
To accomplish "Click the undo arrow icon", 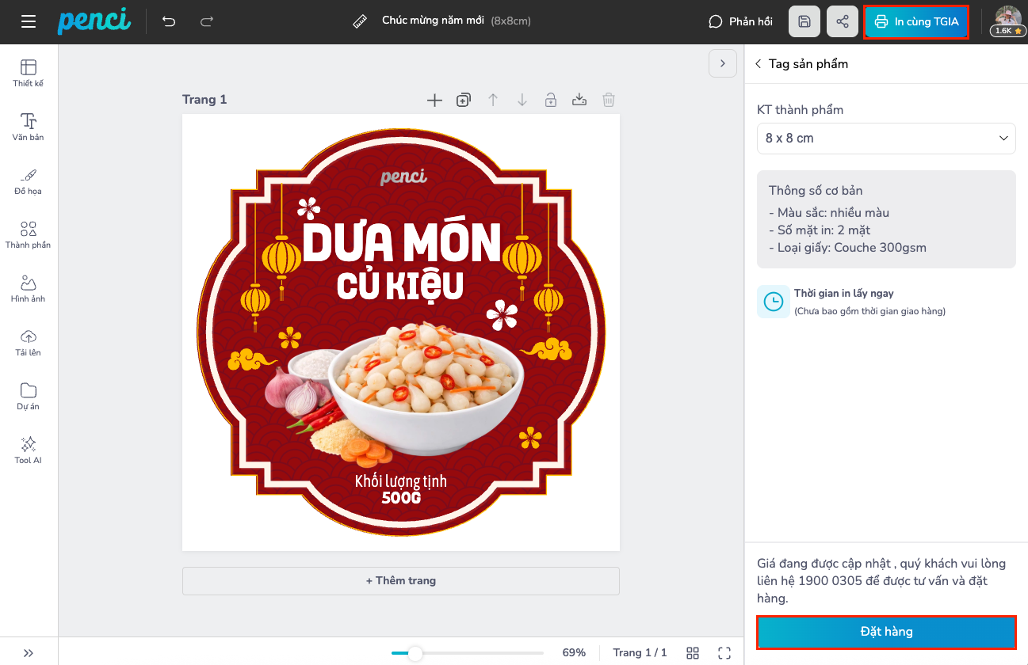I will click(x=169, y=21).
